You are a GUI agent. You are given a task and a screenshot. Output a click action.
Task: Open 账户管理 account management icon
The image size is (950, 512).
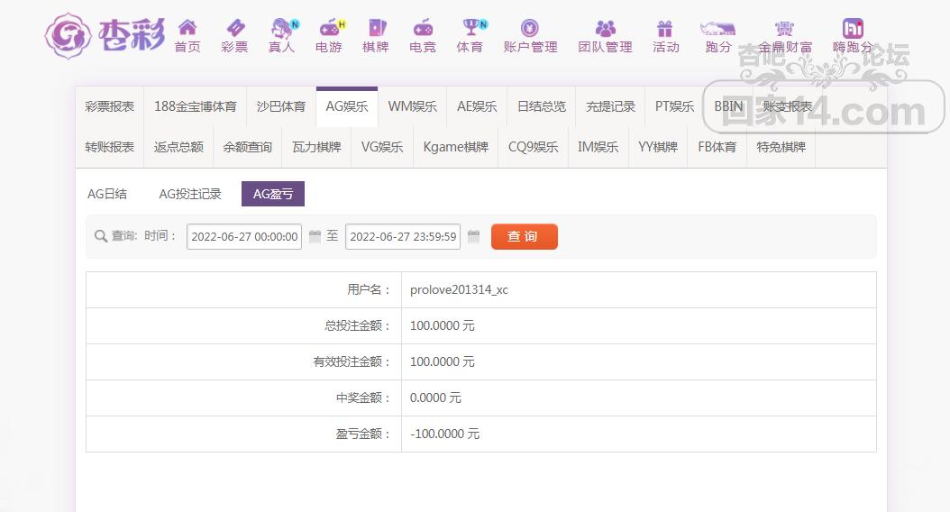point(530,29)
